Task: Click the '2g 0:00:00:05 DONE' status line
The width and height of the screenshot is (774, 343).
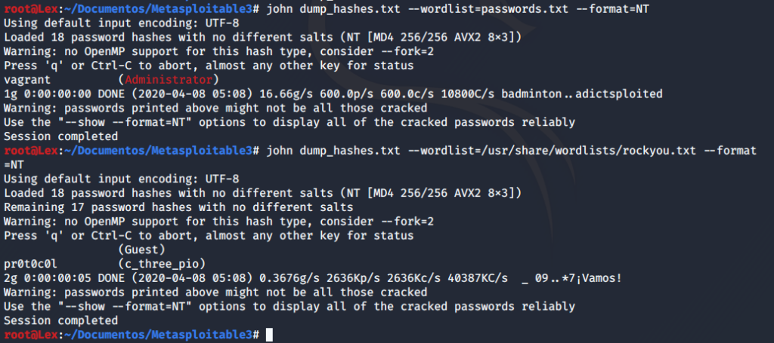Action: point(312,278)
